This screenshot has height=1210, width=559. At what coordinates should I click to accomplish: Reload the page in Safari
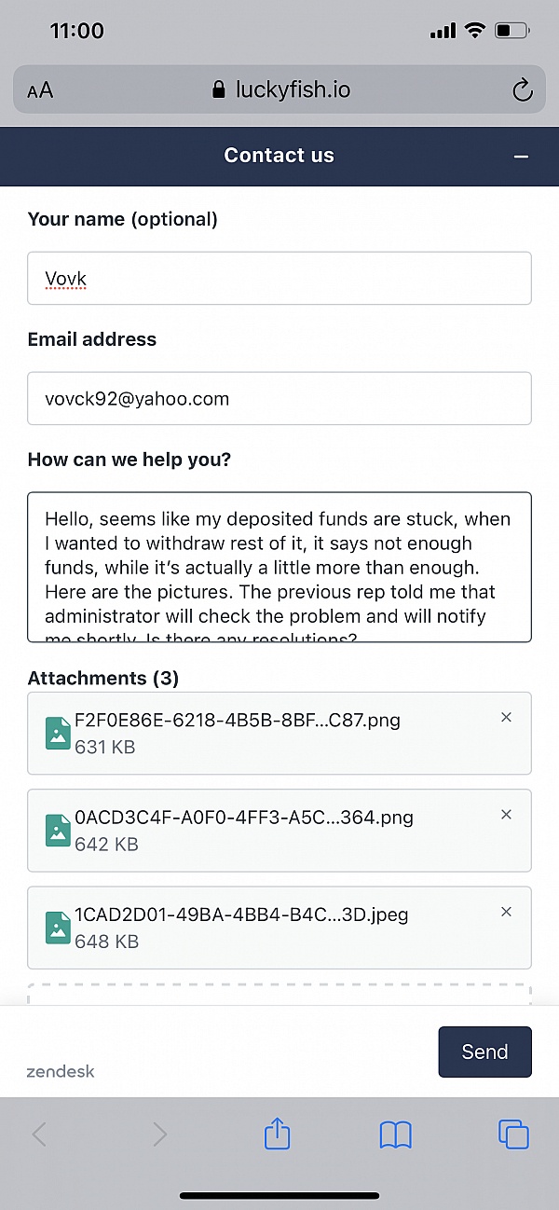pyautogui.click(x=523, y=90)
